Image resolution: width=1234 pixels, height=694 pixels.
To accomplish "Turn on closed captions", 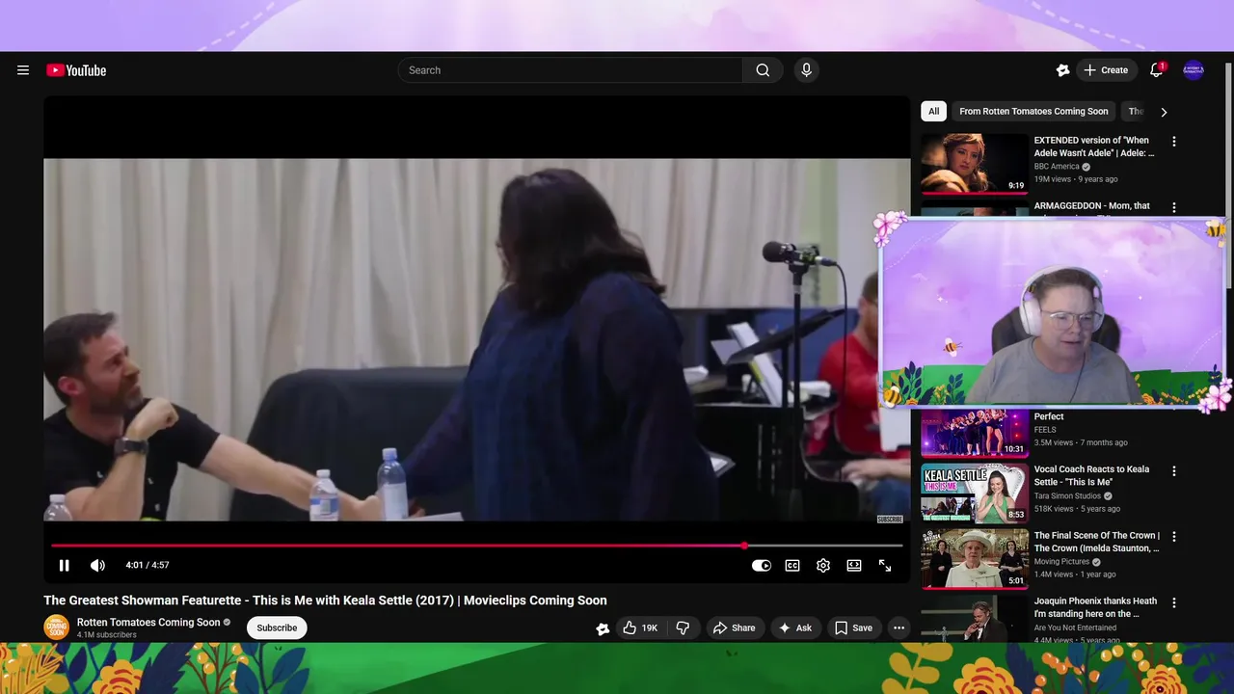I will click(x=792, y=566).
